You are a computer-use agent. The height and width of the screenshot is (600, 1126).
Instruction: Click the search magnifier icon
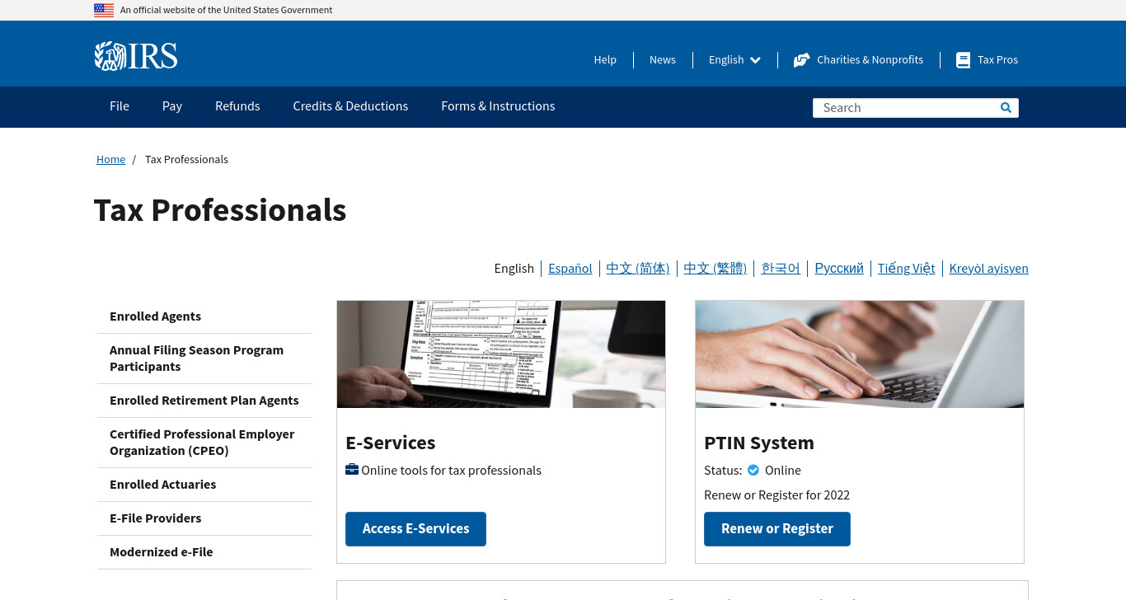click(1006, 107)
